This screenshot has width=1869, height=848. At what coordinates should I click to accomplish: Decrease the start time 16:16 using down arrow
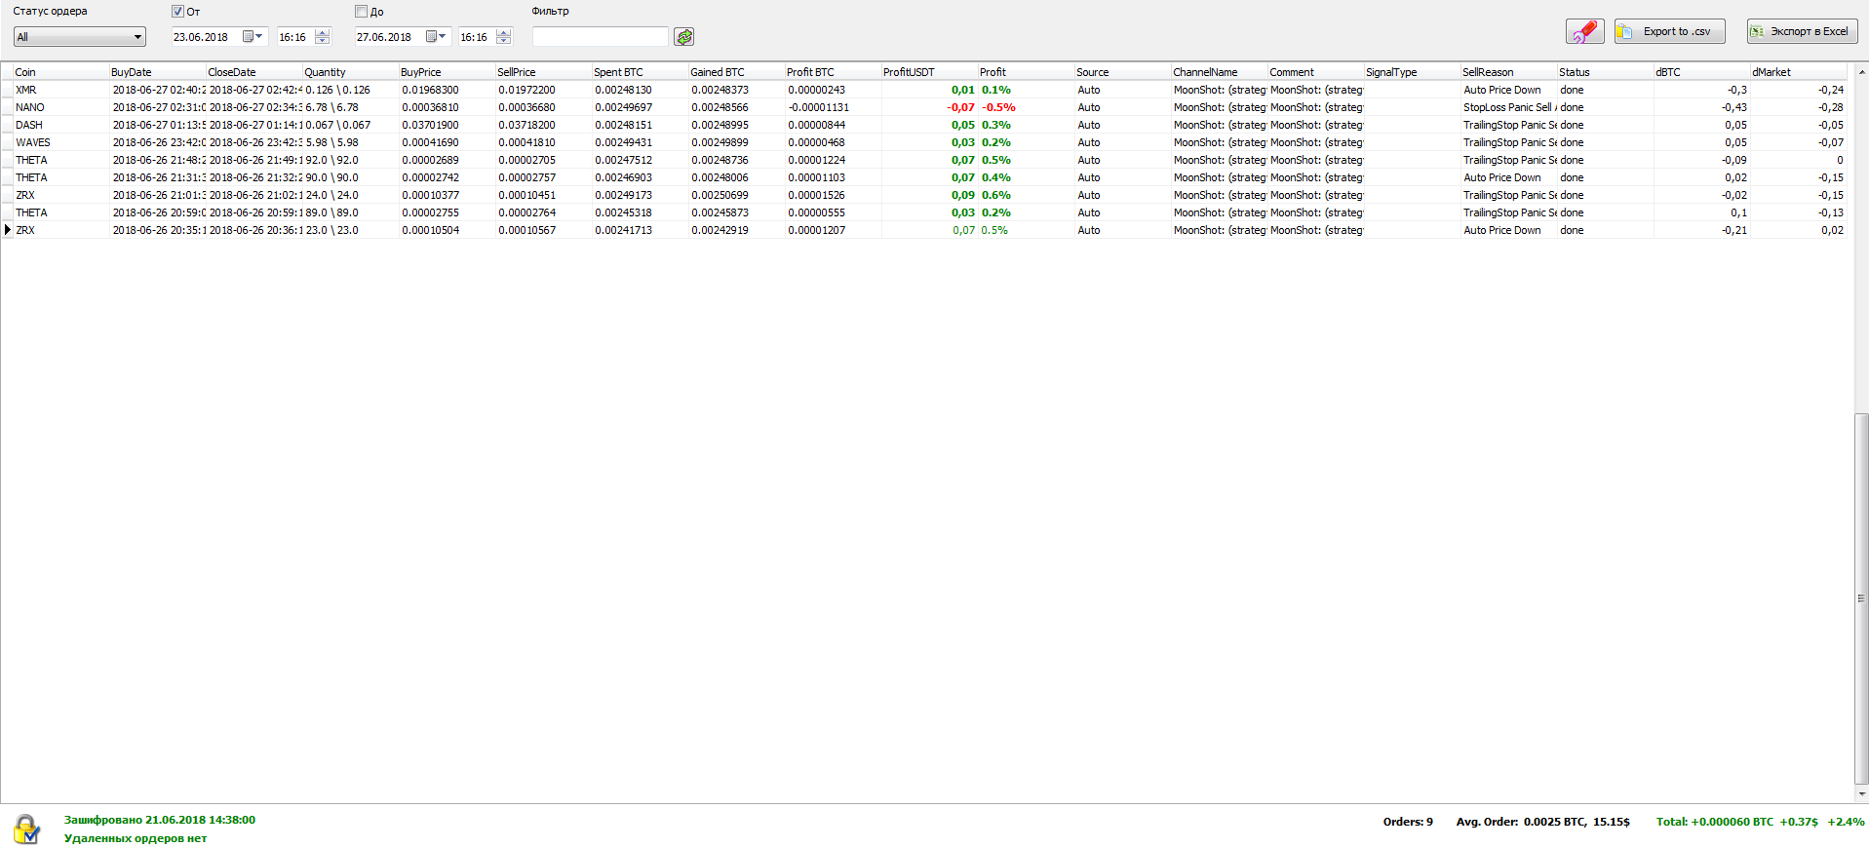(x=323, y=41)
